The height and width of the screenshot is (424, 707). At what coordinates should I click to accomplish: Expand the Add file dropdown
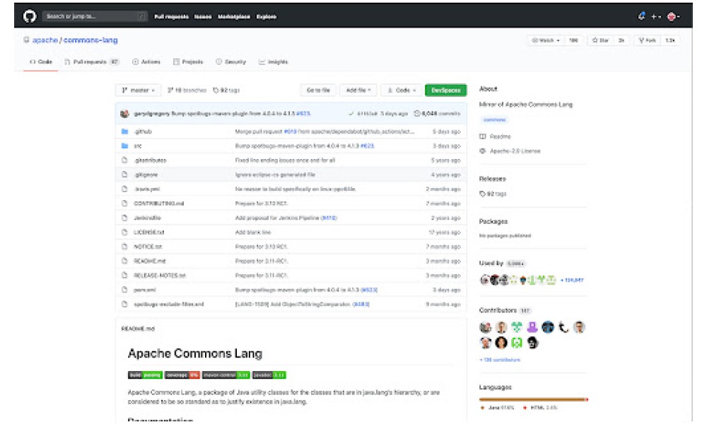(358, 90)
